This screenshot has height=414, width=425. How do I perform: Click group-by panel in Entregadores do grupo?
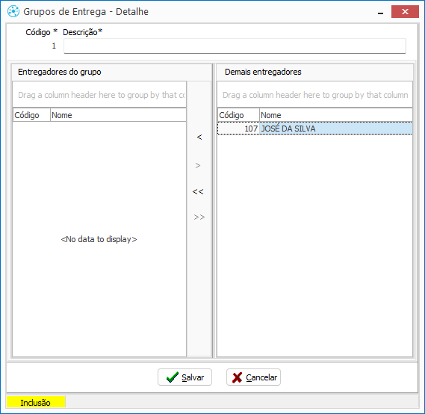pyautogui.click(x=99, y=95)
